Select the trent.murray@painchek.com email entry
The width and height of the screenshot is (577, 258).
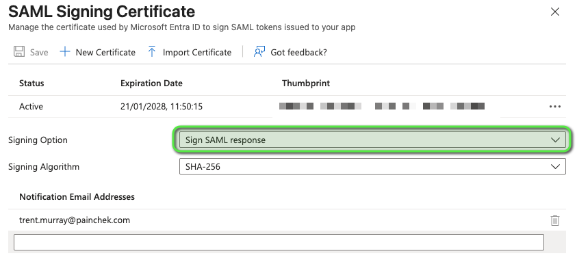pos(75,220)
